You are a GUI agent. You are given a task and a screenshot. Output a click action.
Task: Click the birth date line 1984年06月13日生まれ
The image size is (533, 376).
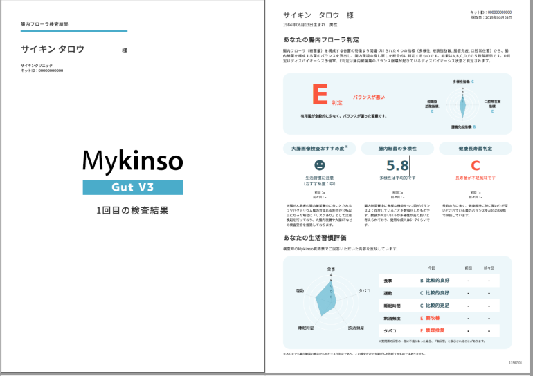310,25
